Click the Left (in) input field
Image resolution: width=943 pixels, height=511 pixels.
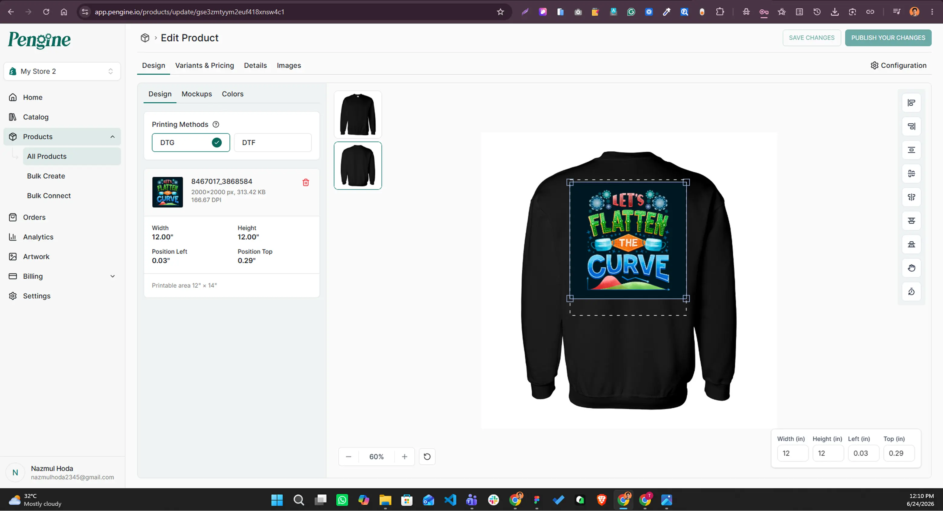pos(864,453)
